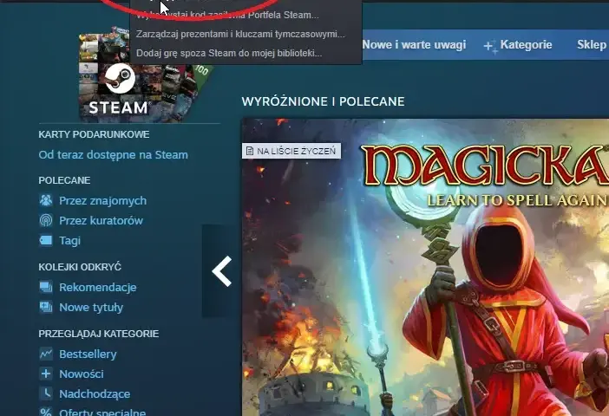The height and width of the screenshot is (416, 609).
Task: Go to the previous featured game with the left arrow
Action: [x=222, y=271]
